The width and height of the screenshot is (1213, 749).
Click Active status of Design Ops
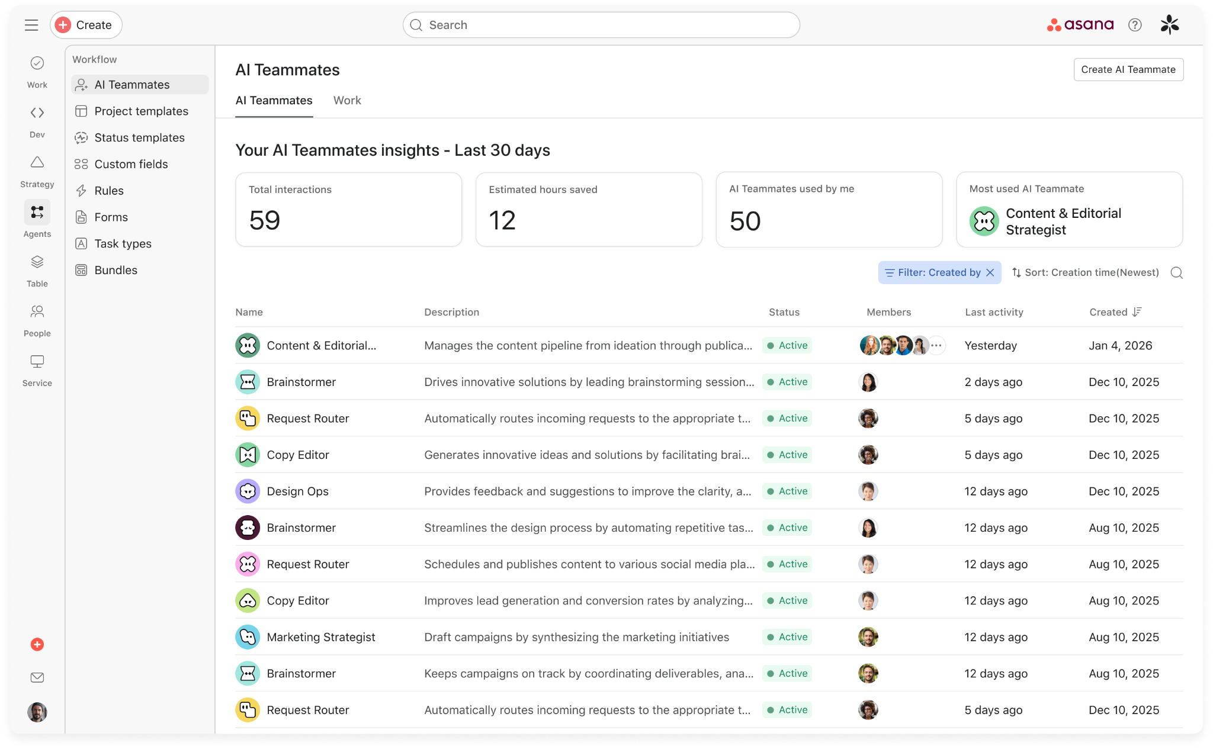(787, 491)
